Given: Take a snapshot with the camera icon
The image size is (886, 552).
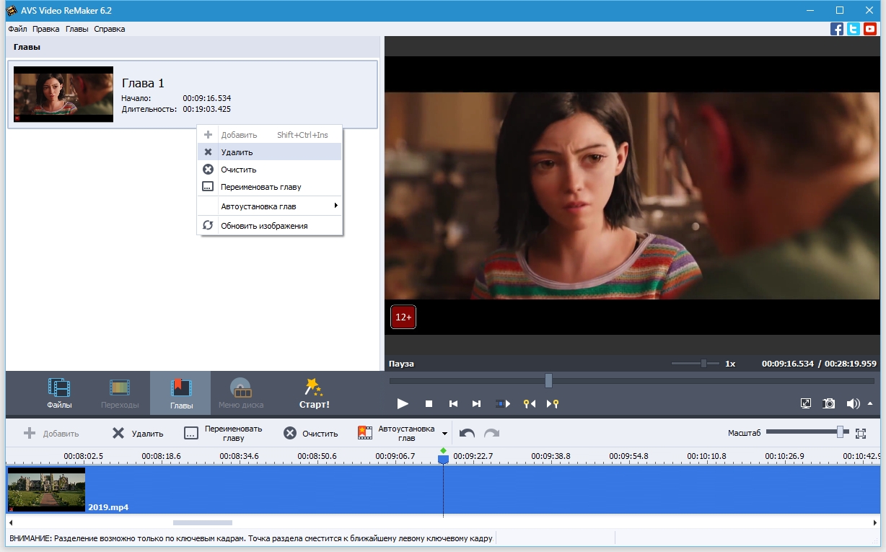Looking at the screenshot, I should click(x=830, y=404).
